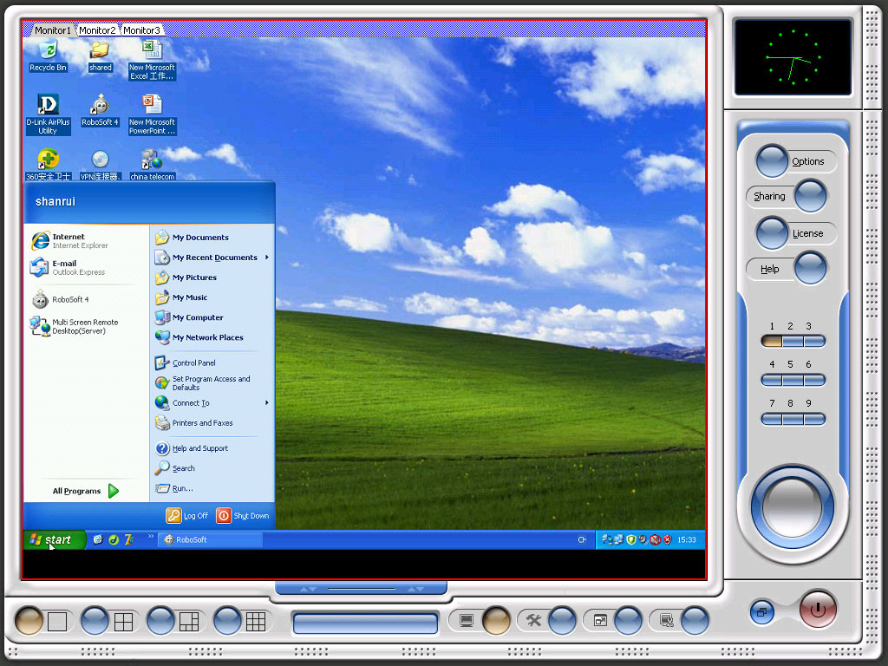Click the Log Off button
Screen dimensions: 888x666
pyautogui.click(x=187, y=515)
